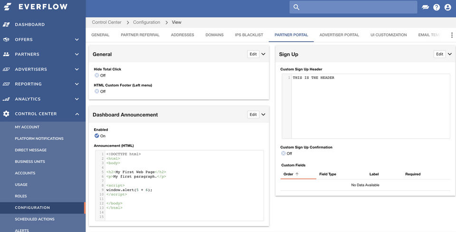Click the Offers icon in sidebar
The image size is (456, 232).
tap(6, 39)
